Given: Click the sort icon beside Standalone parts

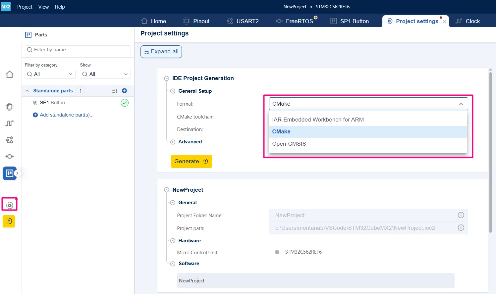Looking at the screenshot, I should click(115, 91).
